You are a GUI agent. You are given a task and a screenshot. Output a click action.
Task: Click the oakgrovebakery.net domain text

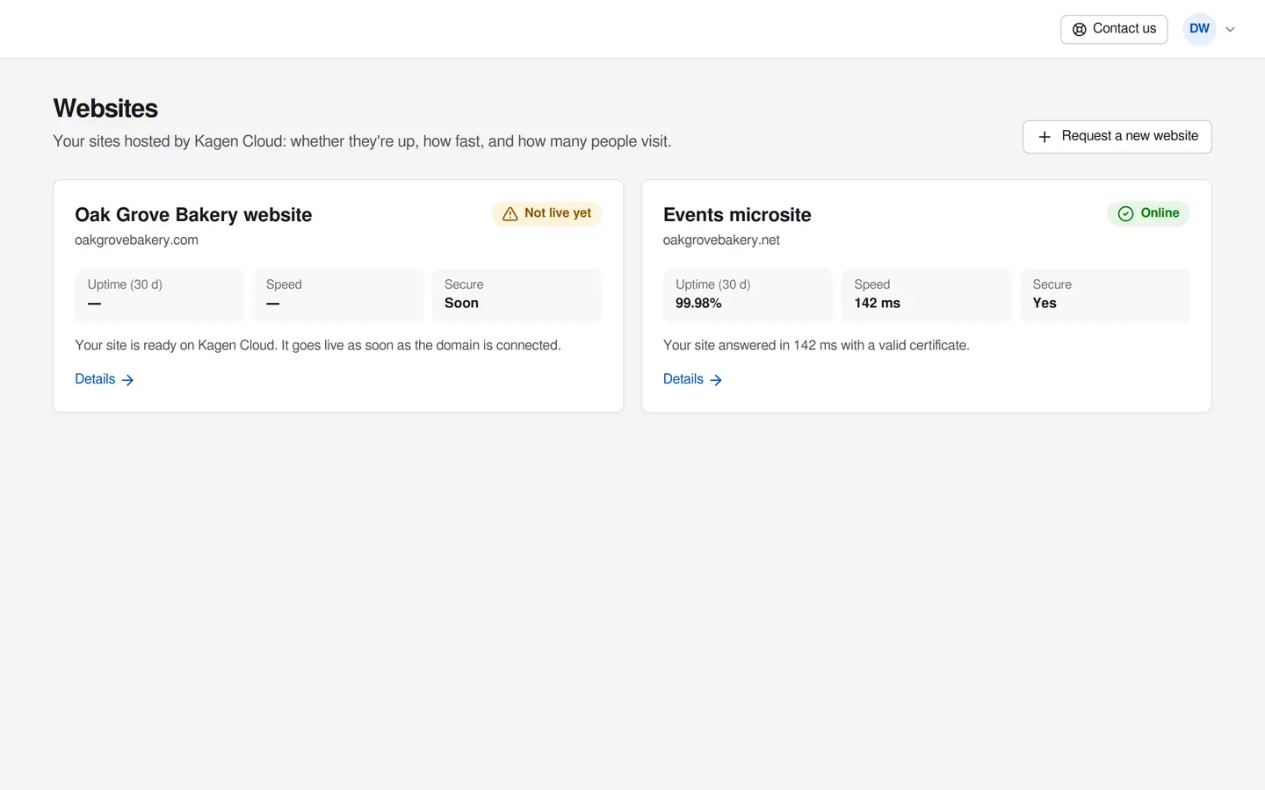pyautogui.click(x=721, y=241)
